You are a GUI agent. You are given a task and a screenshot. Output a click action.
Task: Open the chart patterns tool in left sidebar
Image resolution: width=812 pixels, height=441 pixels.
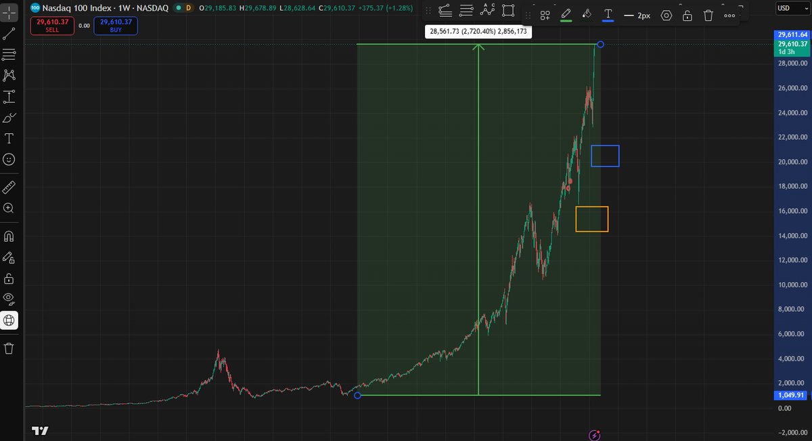(9, 76)
